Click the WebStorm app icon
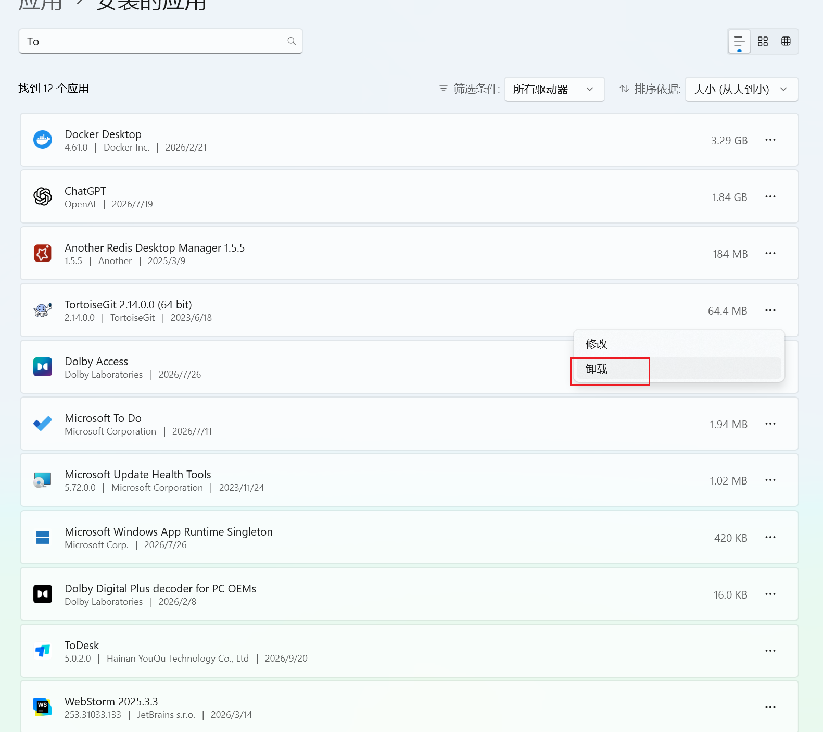 pyautogui.click(x=43, y=707)
